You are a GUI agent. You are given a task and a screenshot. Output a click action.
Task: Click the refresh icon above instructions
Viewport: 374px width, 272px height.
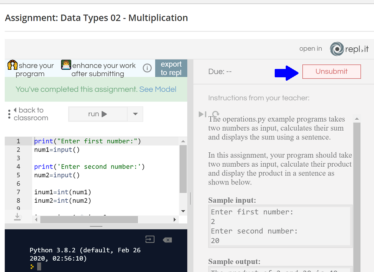216,114
